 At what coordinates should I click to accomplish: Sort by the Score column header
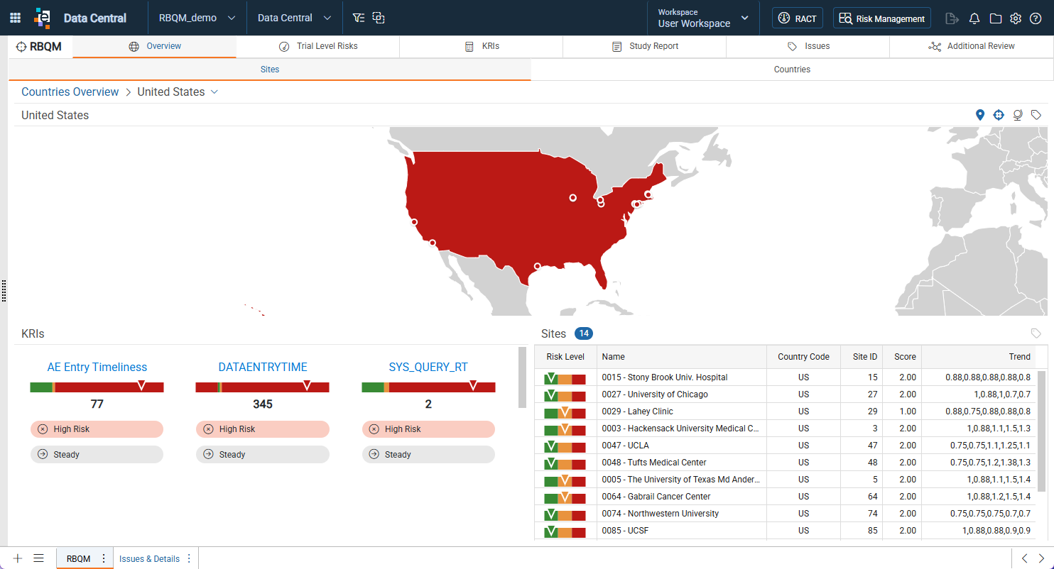point(902,357)
